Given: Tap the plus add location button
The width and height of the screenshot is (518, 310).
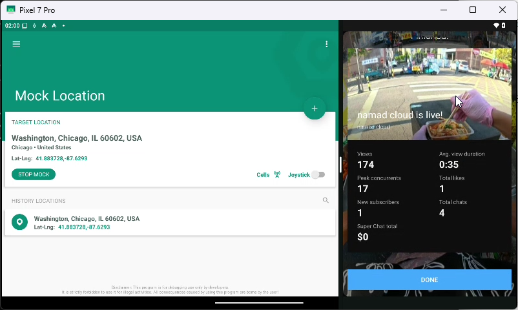Looking at the screenshot, I should click(x=315, y=108).
